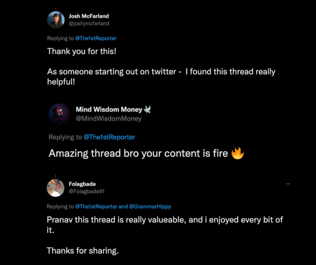The height and width of the screenshot is (265, 316).
Task: Open @The1stReporter link in Josh's reply
Action: pos(96,38)
